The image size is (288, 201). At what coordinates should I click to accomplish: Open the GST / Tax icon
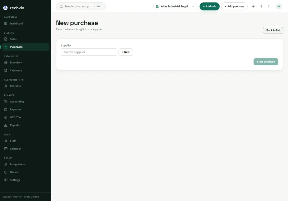click(x=6, y=117)
